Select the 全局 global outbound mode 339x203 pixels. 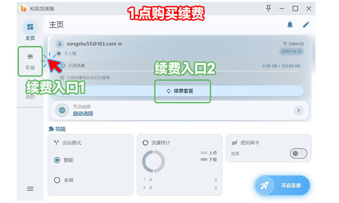57,180
